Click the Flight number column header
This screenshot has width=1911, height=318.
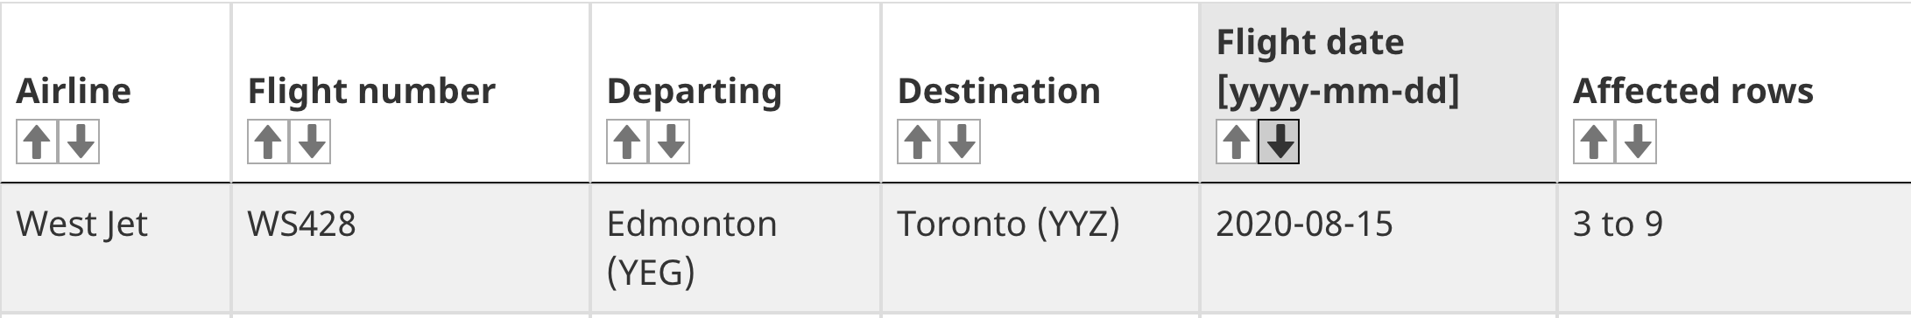coord(371,91)
